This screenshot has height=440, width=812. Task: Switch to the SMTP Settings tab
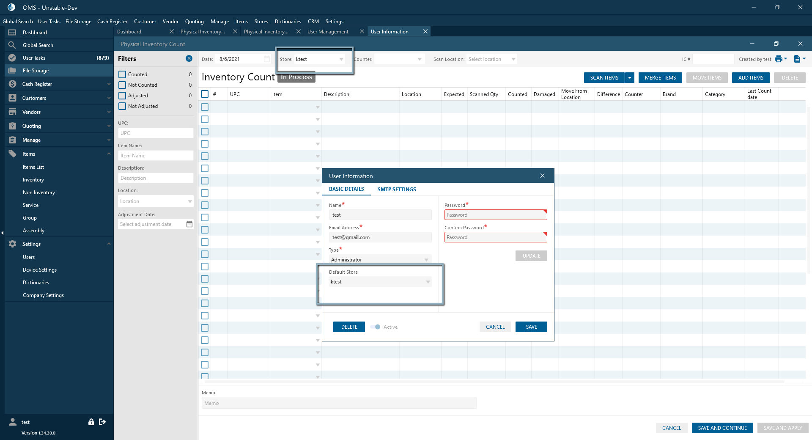point(397,190)
